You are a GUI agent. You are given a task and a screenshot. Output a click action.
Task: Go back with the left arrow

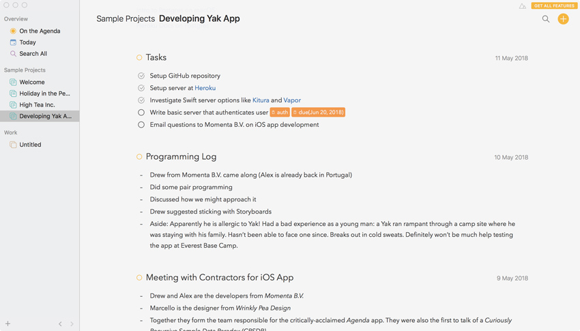coord(60,323)
